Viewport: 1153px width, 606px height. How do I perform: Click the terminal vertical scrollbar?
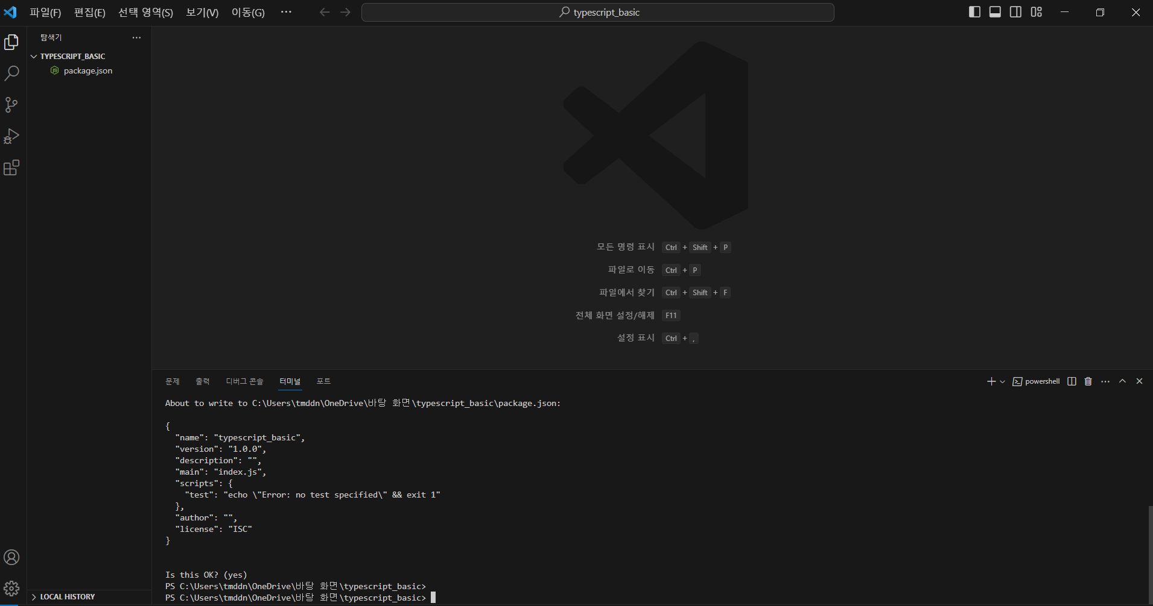click(x=1150, y=554)
